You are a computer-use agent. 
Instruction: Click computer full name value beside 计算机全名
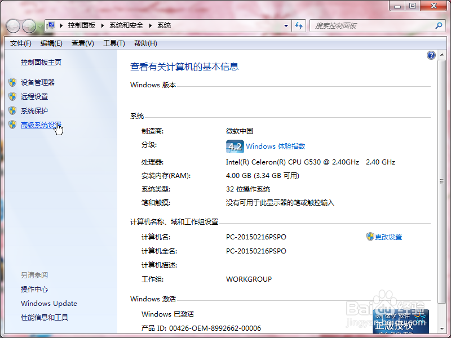[x=256, y=251]
